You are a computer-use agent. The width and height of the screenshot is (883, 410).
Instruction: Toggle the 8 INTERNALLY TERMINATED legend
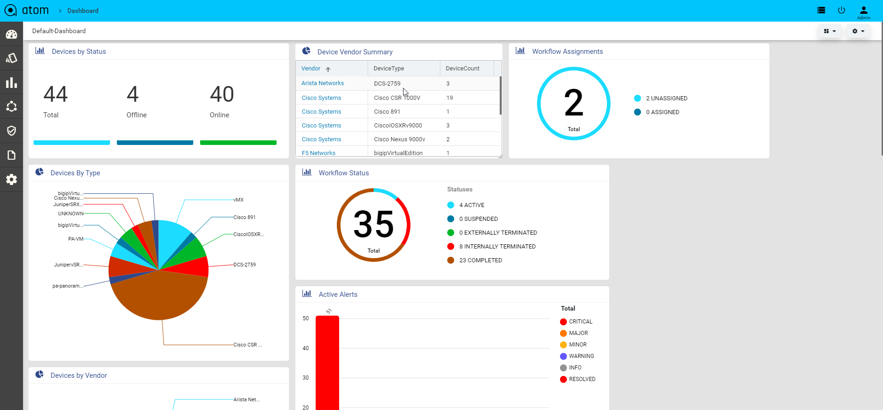coord(491,247)
